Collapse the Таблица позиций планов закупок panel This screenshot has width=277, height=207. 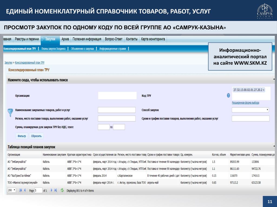point(274,146)
